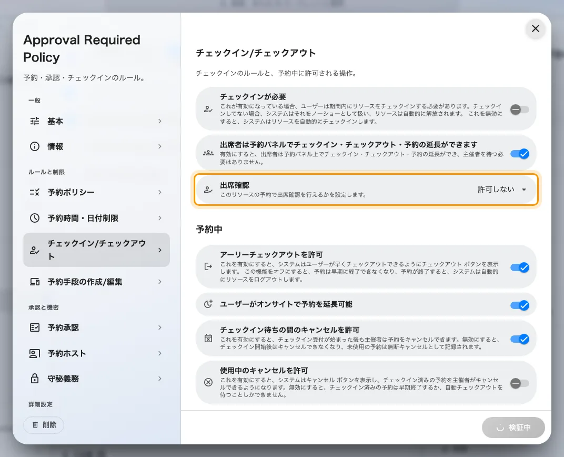Image resolution: width=564 pixels, height=457 pixels.
Task: Click the exit icon beside アーリーチェックアウトを許可
Action: point(208,266)
